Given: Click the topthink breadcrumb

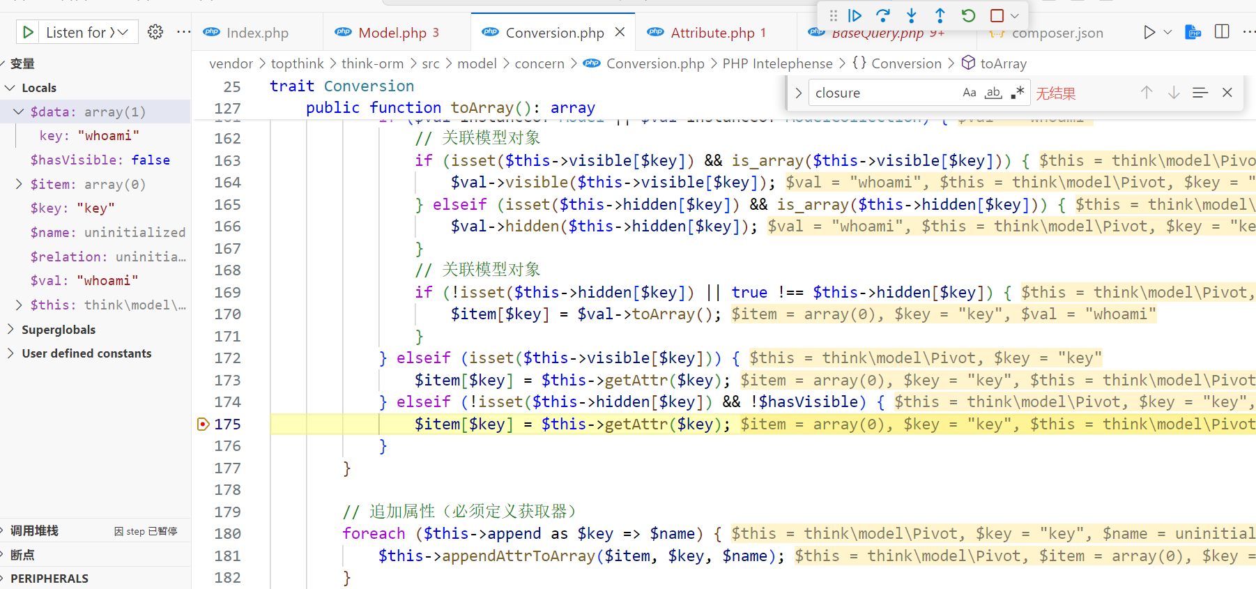Looking at the screenshot, I should click(x=298, y=63).
